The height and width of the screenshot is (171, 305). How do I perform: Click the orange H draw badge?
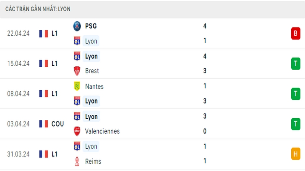(x=295, y=154)
